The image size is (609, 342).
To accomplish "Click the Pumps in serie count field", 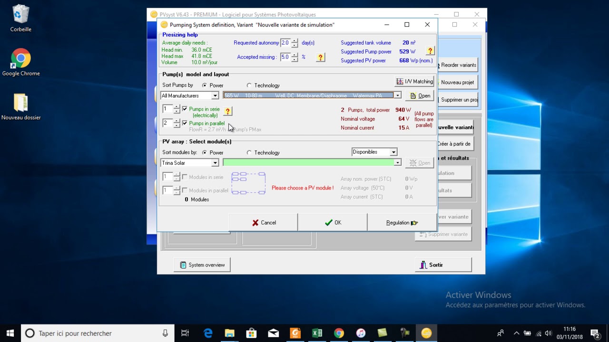I will pos(167,109).
